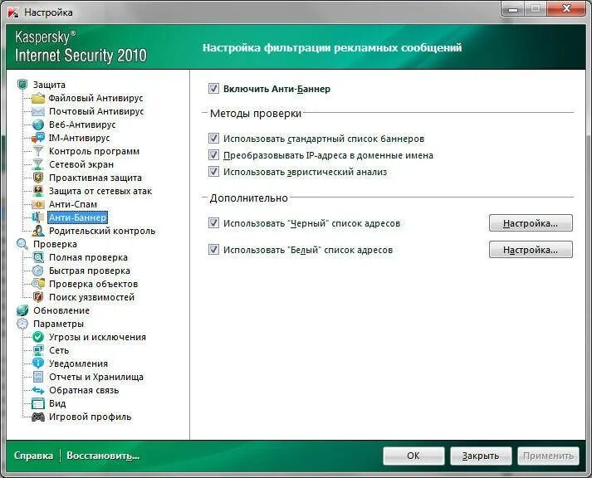
Task: Select highlighted Анти-Баннер entry
Action: (x=78, y=217)
